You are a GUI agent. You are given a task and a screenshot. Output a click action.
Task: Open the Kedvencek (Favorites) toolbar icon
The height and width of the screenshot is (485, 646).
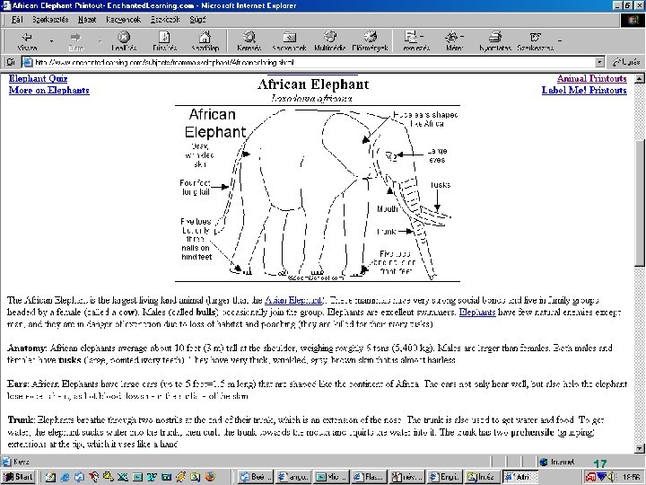pyautogui.click(x=289, y=40)
